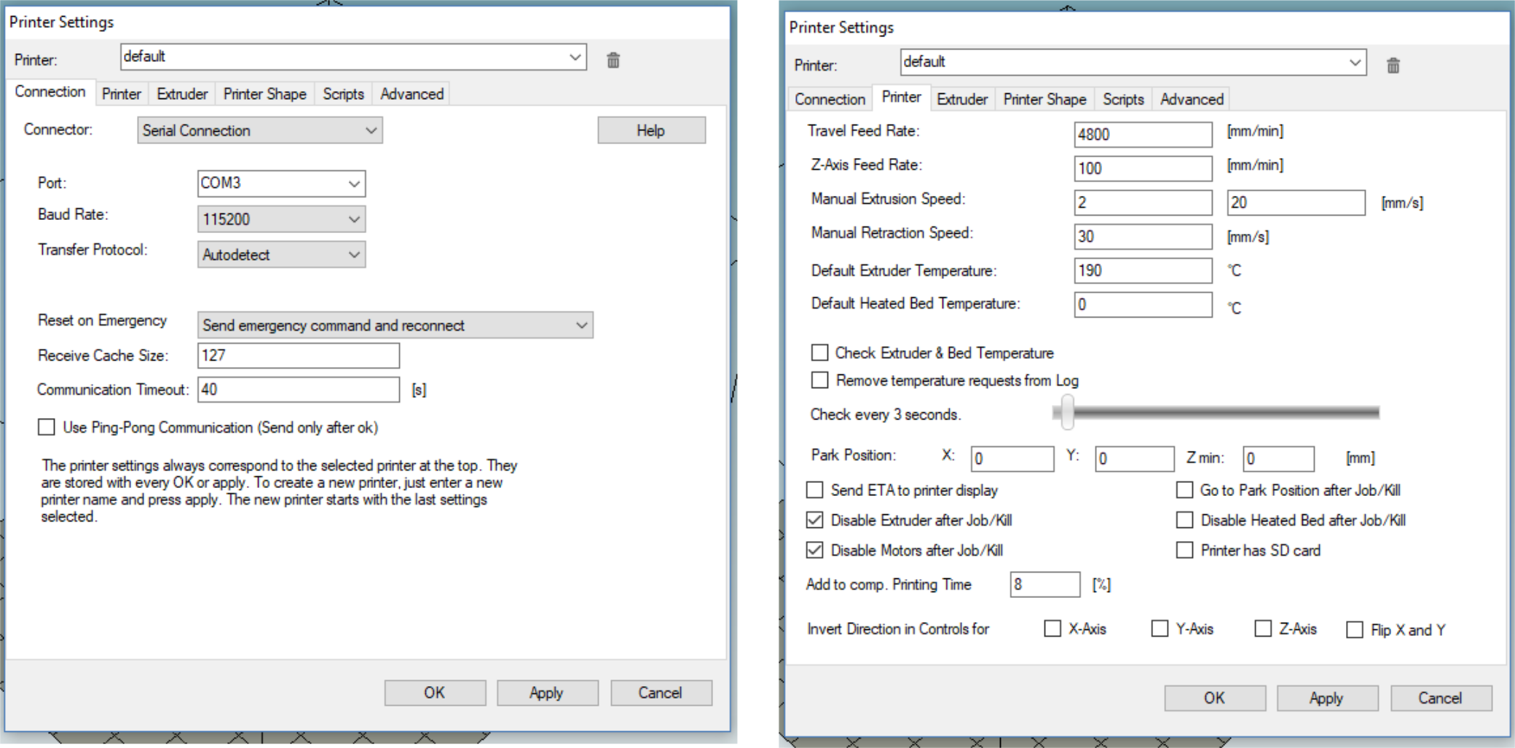Open the Reset on Emergency dropdown
Screen dimensions: 1515x748
395,325
